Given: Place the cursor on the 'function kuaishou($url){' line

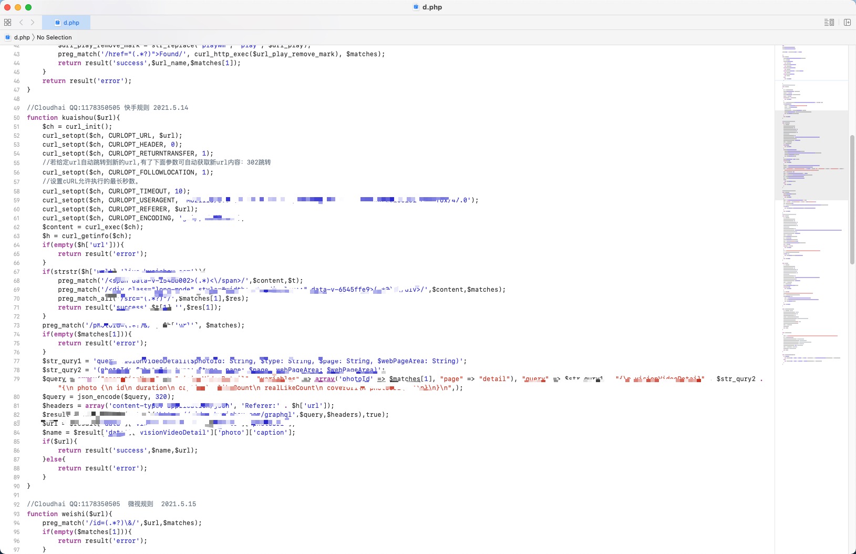Looking at the screenshot, I should (74, 118).
